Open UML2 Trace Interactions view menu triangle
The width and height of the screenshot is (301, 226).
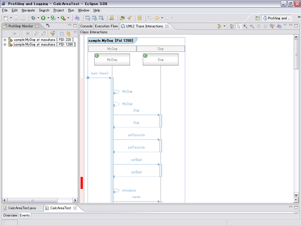pyautogui.click(x=285, y=25)
